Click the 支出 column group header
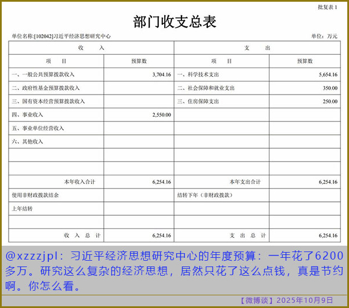This screenshot has height=308, width=349. (x=257, y=48)
